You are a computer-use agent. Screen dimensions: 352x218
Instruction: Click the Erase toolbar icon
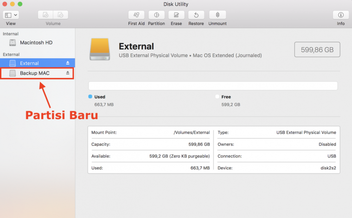176,15
